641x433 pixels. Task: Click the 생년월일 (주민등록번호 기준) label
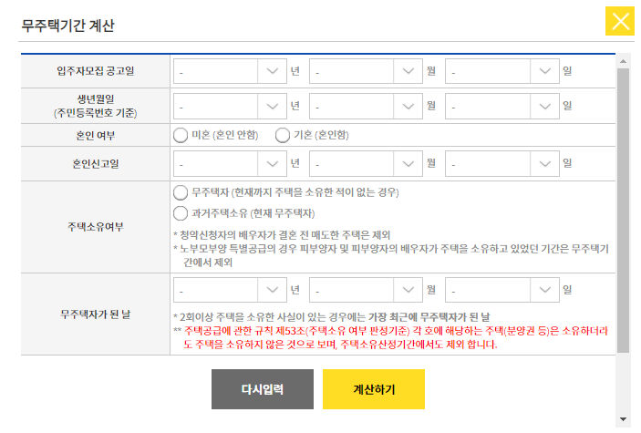[x=95, y=106]
